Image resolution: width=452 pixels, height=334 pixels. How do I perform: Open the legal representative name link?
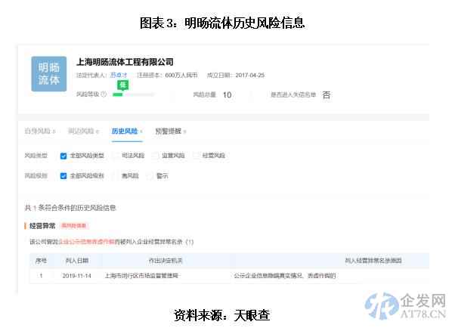[x=119, y=76]
